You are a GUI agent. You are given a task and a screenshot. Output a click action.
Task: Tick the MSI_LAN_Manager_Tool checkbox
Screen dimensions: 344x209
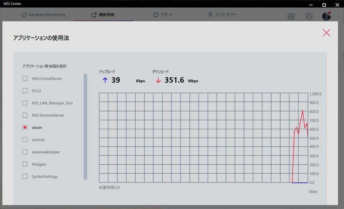pyautogui.click(x=25, y=103)
